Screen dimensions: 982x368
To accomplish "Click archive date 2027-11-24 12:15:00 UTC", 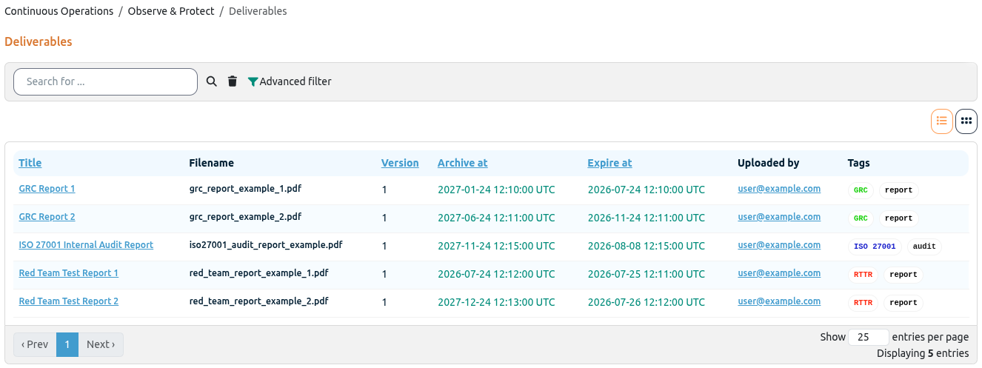I will [496, 246].
